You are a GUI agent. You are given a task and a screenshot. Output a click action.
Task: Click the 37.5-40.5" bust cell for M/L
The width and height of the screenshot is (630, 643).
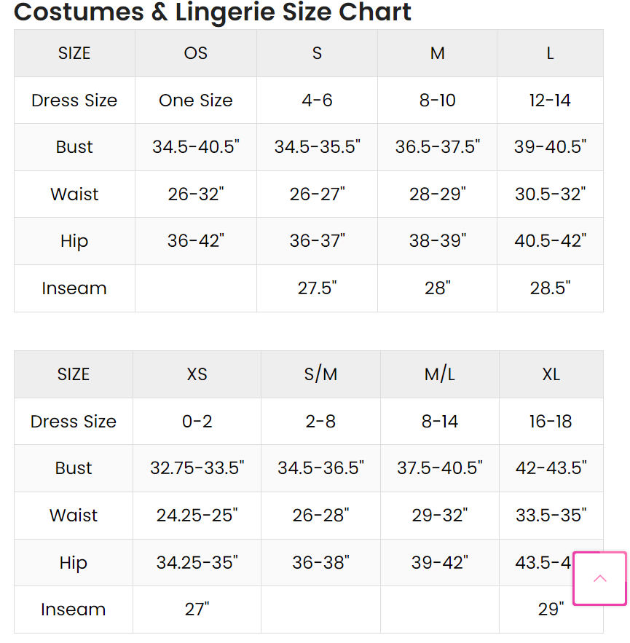click(x=439, y=468)
